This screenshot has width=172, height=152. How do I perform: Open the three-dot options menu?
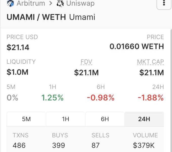pyautogui.click(x=164, y=3)
